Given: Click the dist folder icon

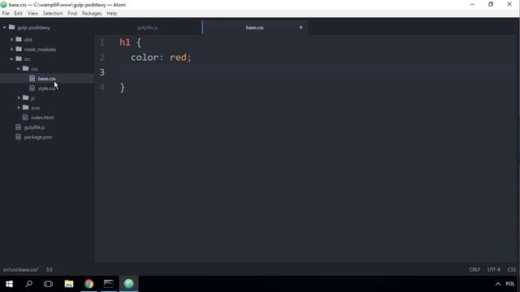Looking at the screenshot, I should [x=19, y=40].
